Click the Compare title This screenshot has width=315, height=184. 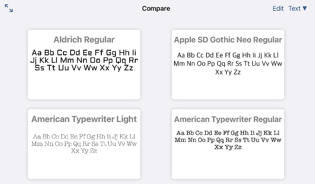point(156,9)
